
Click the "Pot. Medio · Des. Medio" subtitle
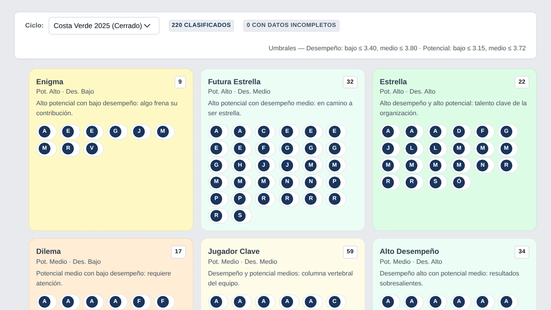point(243,262)
